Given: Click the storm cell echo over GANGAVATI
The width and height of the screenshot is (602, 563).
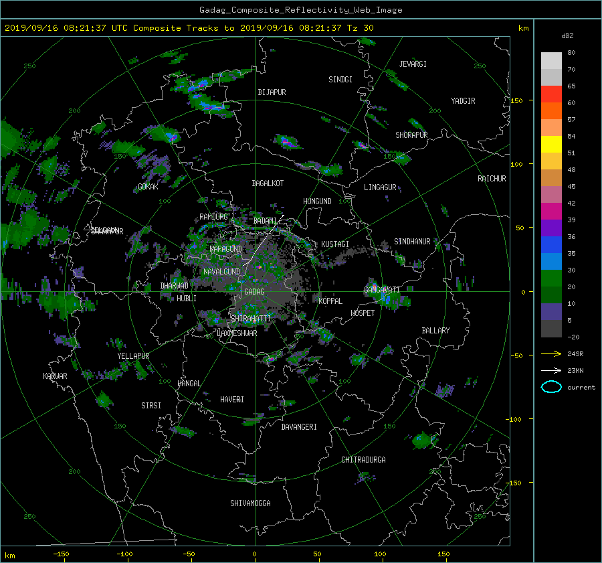Looking at the screenshot, I should point(388,296).
